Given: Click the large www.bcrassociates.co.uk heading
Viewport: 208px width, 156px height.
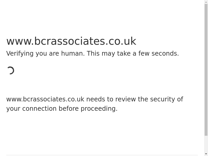Looking at the screenshot, I should click(x=71, y=41).
